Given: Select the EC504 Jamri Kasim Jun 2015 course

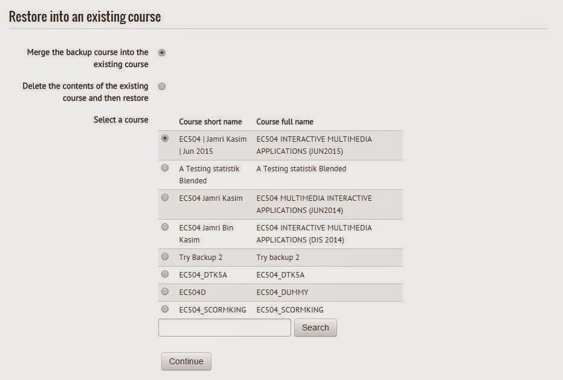Looking at the screenshot, I should tap(165, 139).
